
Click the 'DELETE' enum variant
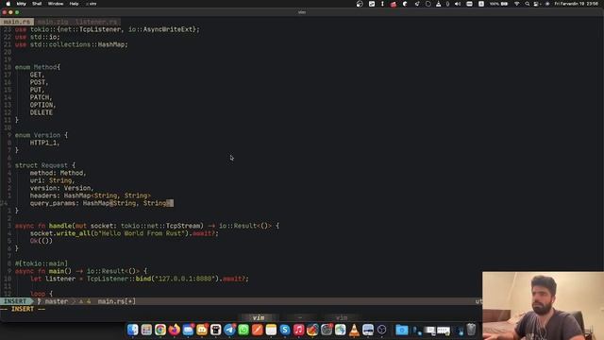pyautogui.click(x=42, y=112)
